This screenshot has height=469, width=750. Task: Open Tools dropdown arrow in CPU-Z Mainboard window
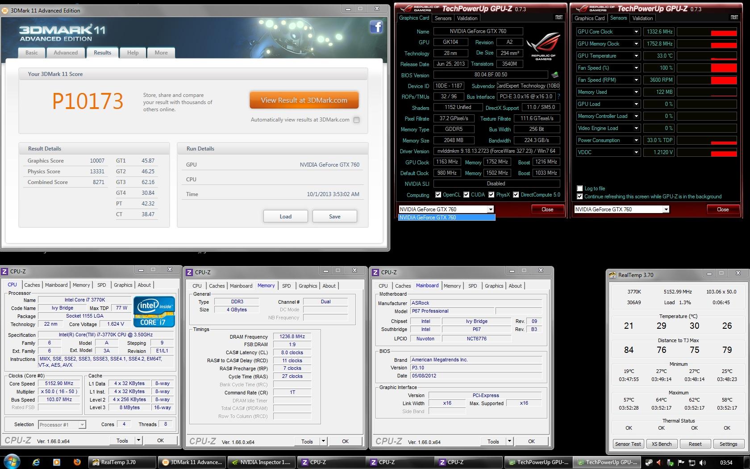(x=509, y=441)
